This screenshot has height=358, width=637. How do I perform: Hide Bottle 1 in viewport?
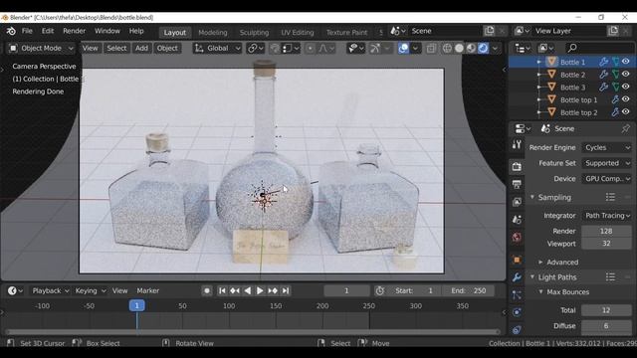[x=626, y=62]
